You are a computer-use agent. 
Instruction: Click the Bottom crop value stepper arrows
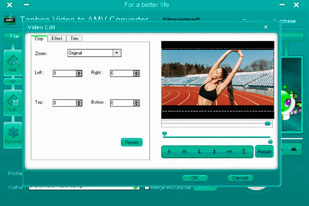(136, 103)
